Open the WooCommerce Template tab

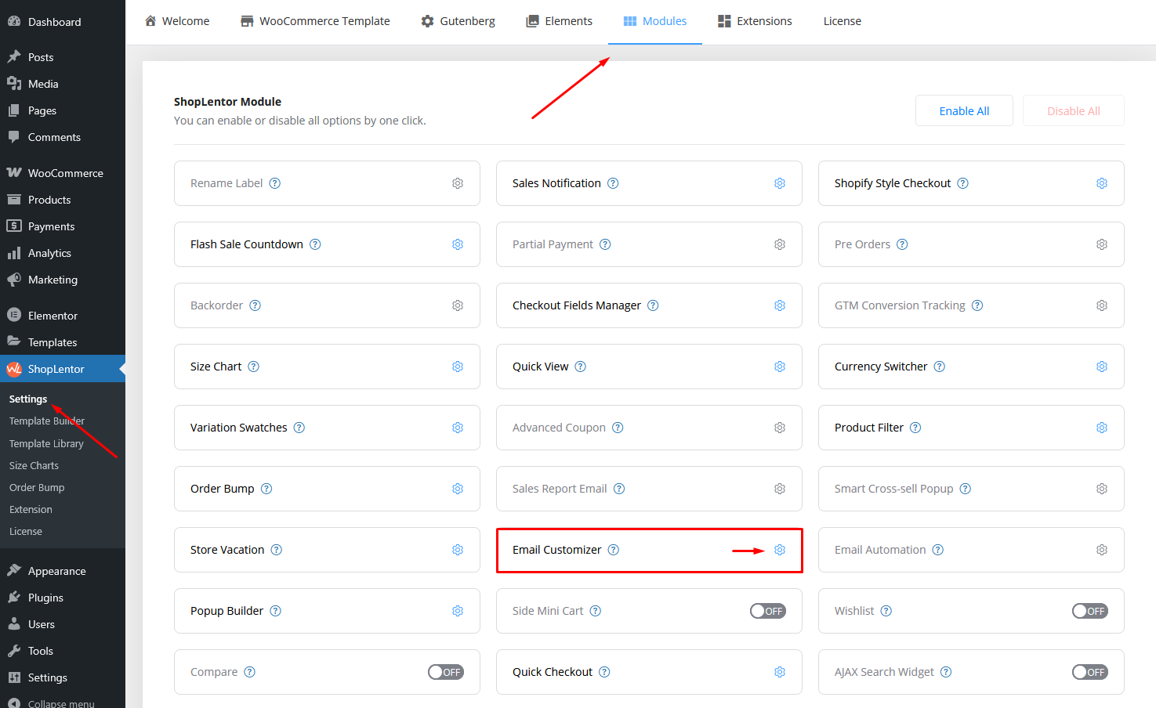coord(315,21)
